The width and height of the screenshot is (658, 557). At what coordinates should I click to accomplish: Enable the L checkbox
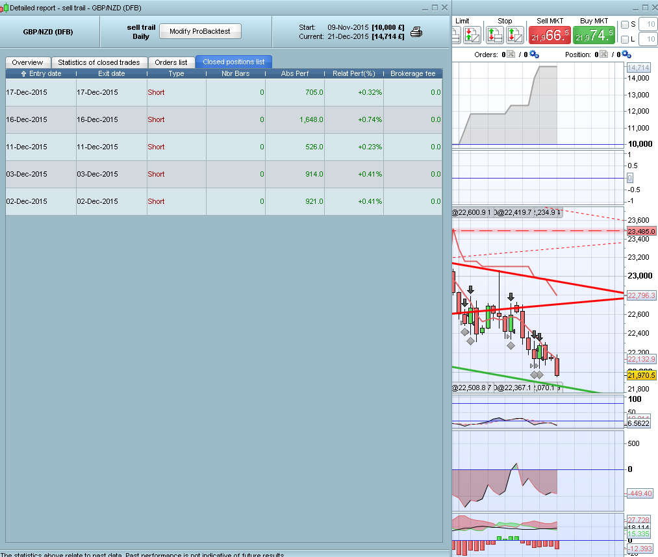625,39
